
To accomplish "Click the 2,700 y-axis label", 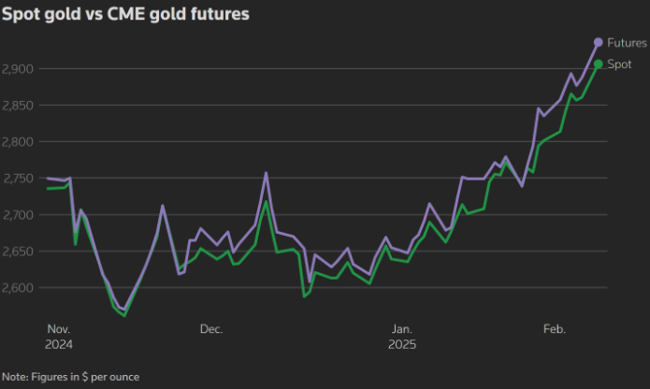I will [19, 215].
